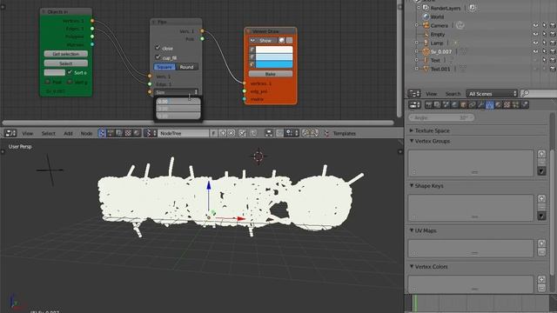Click the plus icon to add new node tree
The width and height of the screenshot is (557, 313).
point(223,133)
